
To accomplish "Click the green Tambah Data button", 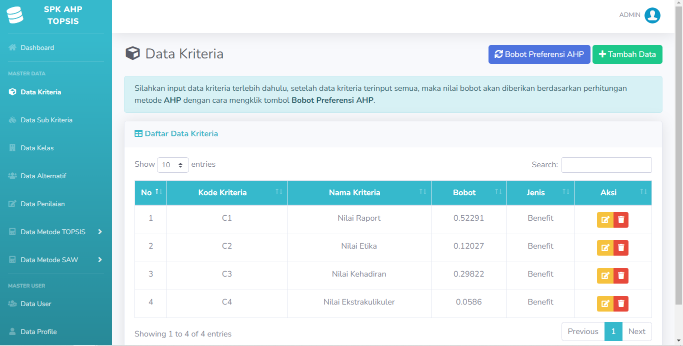I will (627, 54).
